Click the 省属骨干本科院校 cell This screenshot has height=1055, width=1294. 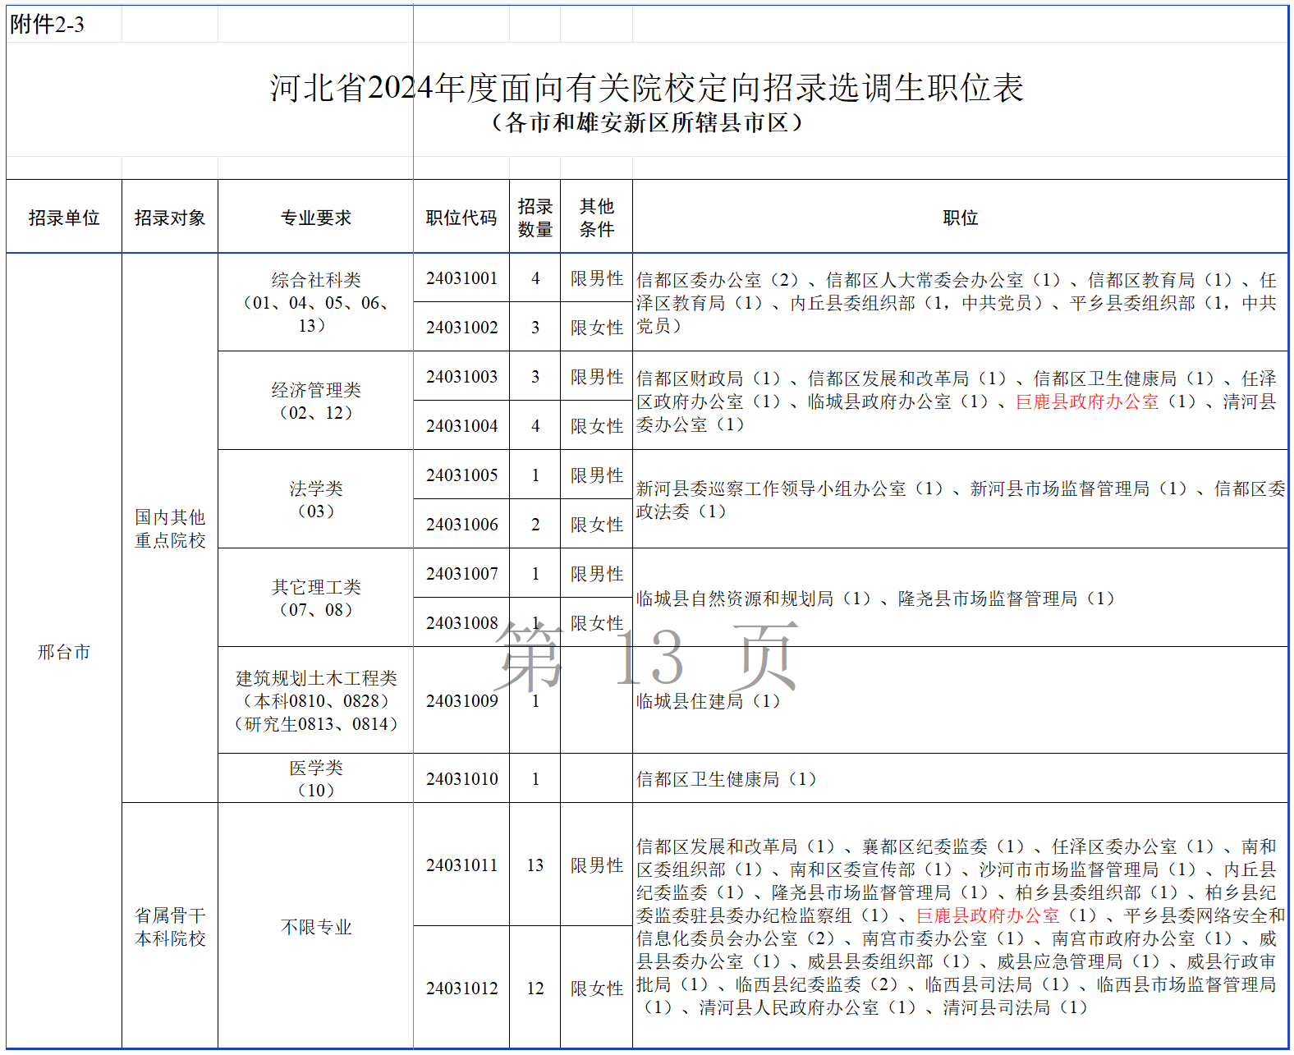coord(170,926)
